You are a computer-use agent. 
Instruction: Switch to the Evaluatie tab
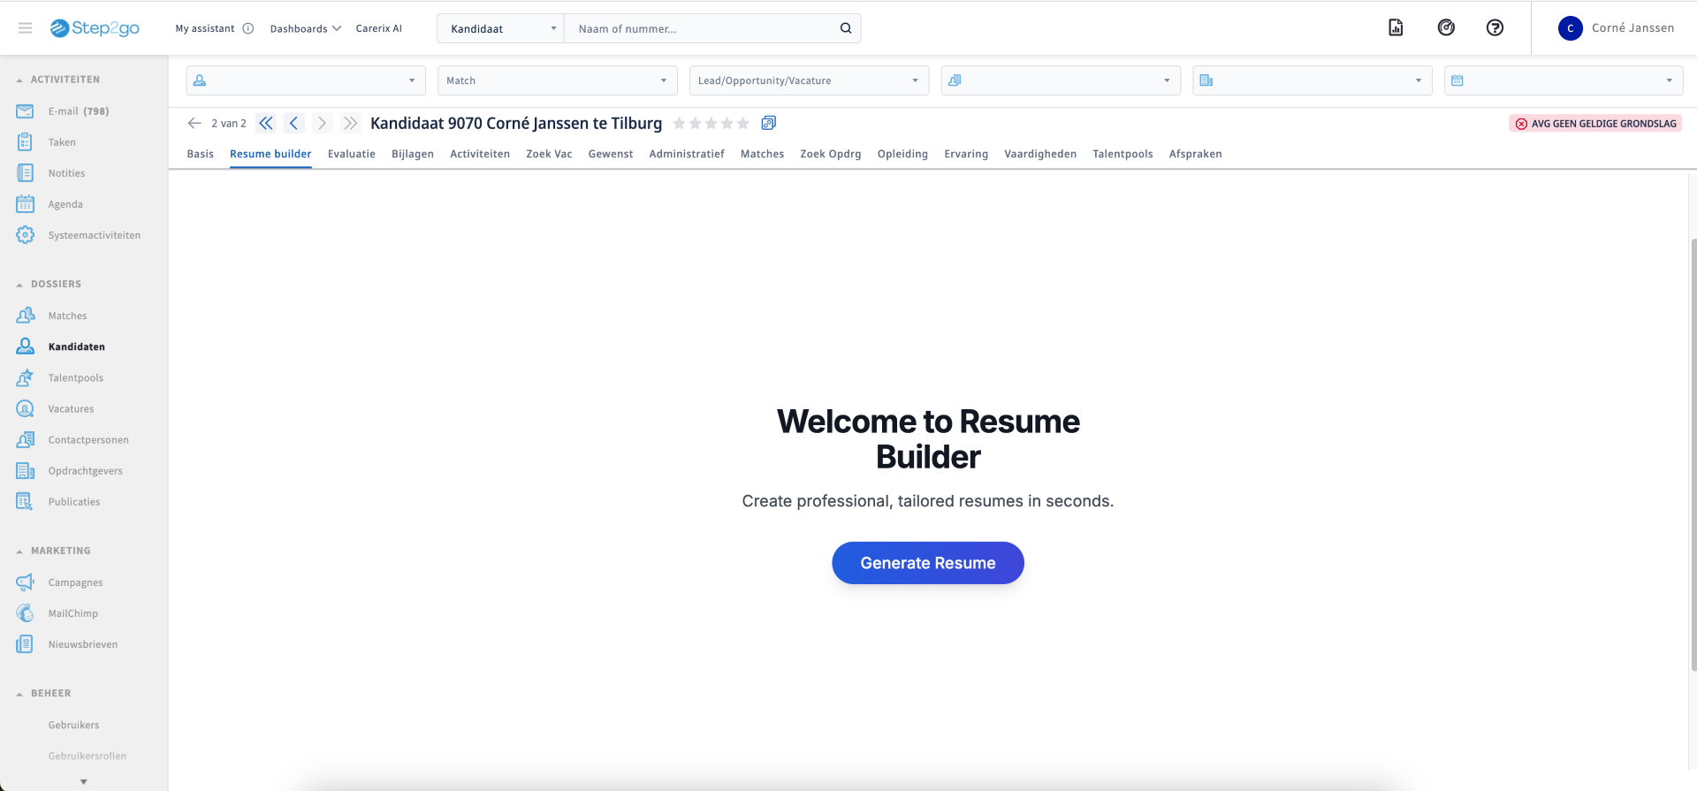click(x=351, y=154)
